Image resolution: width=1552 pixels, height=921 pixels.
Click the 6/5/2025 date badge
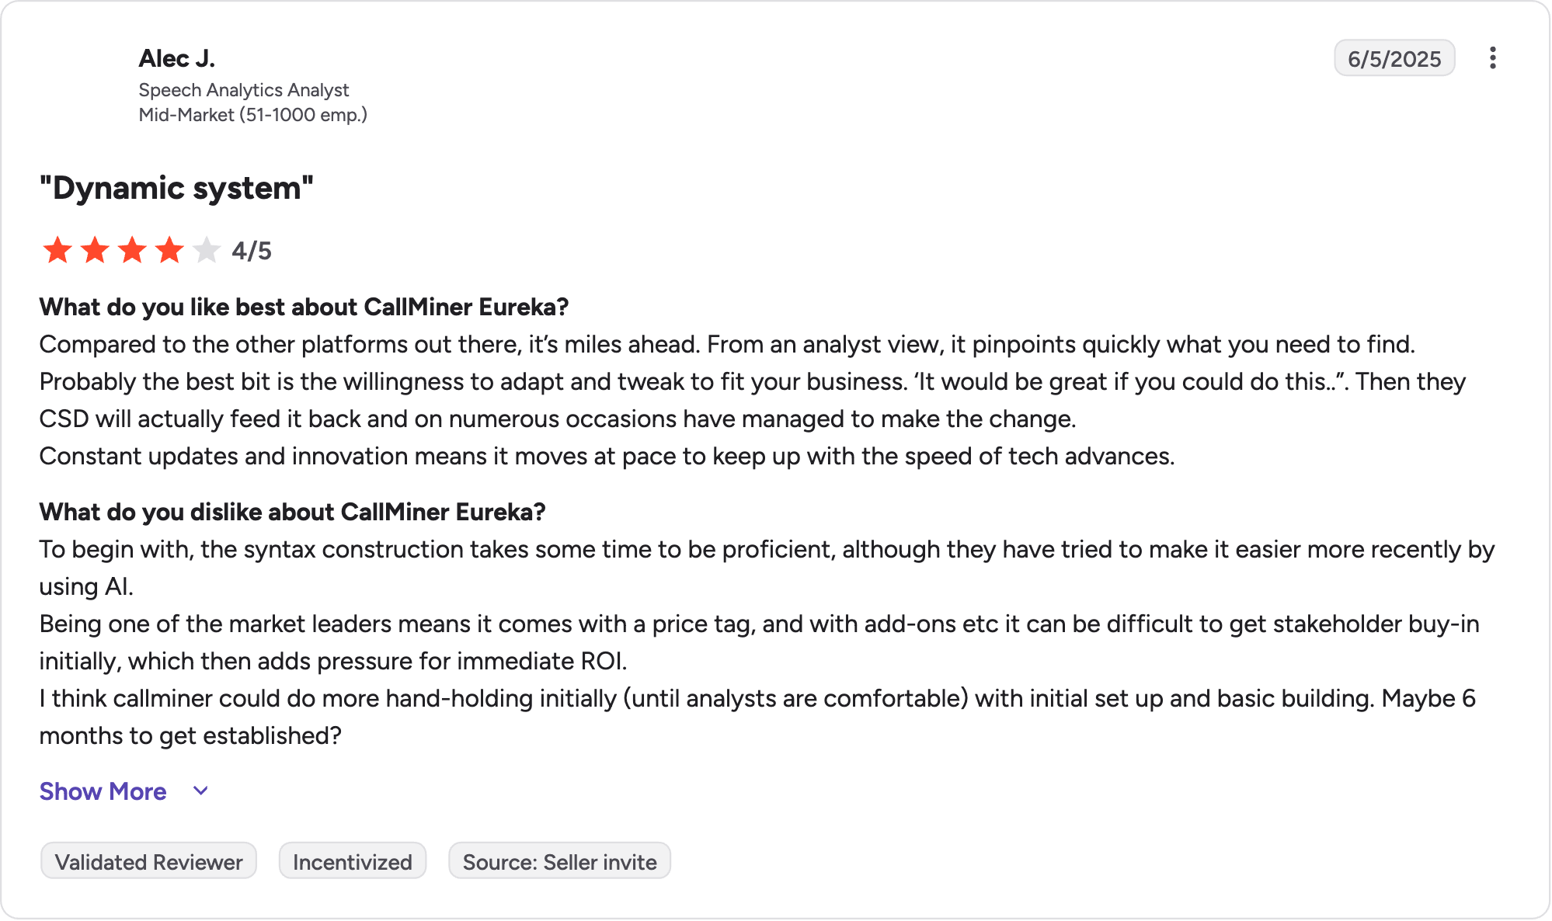1394,58
